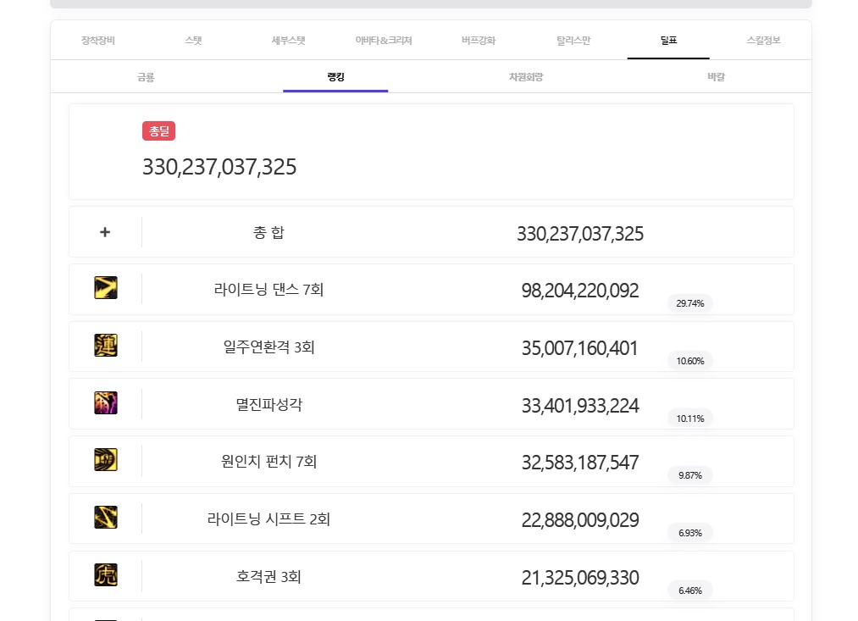Screen dimensions: 858x621
Task: Click the 일주연환격 skill icon
Action: [106, 346]
